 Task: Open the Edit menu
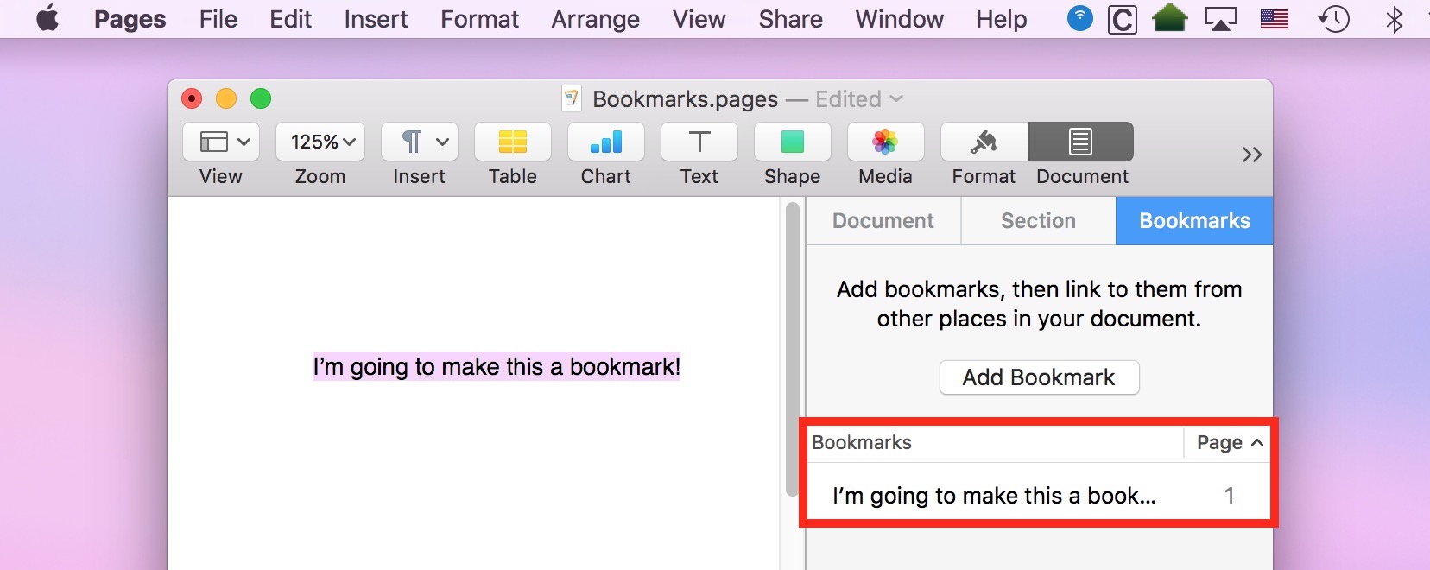point(290,19)
